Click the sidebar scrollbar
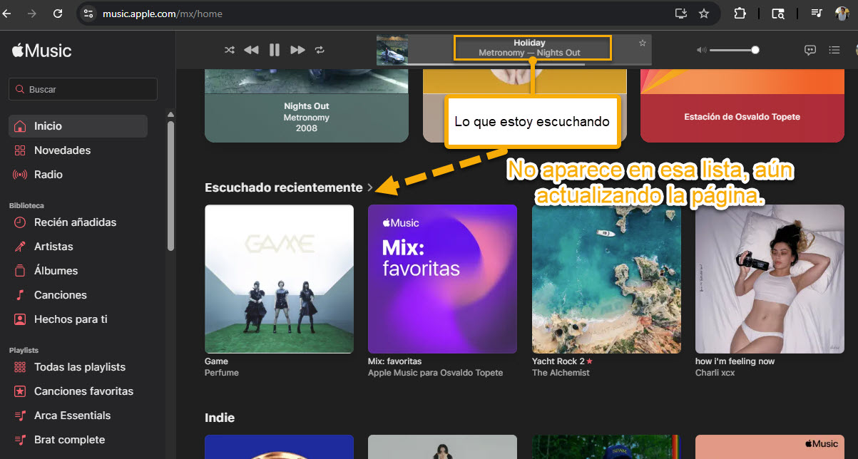This screenshot has width=858, height=459. point(170,185)
